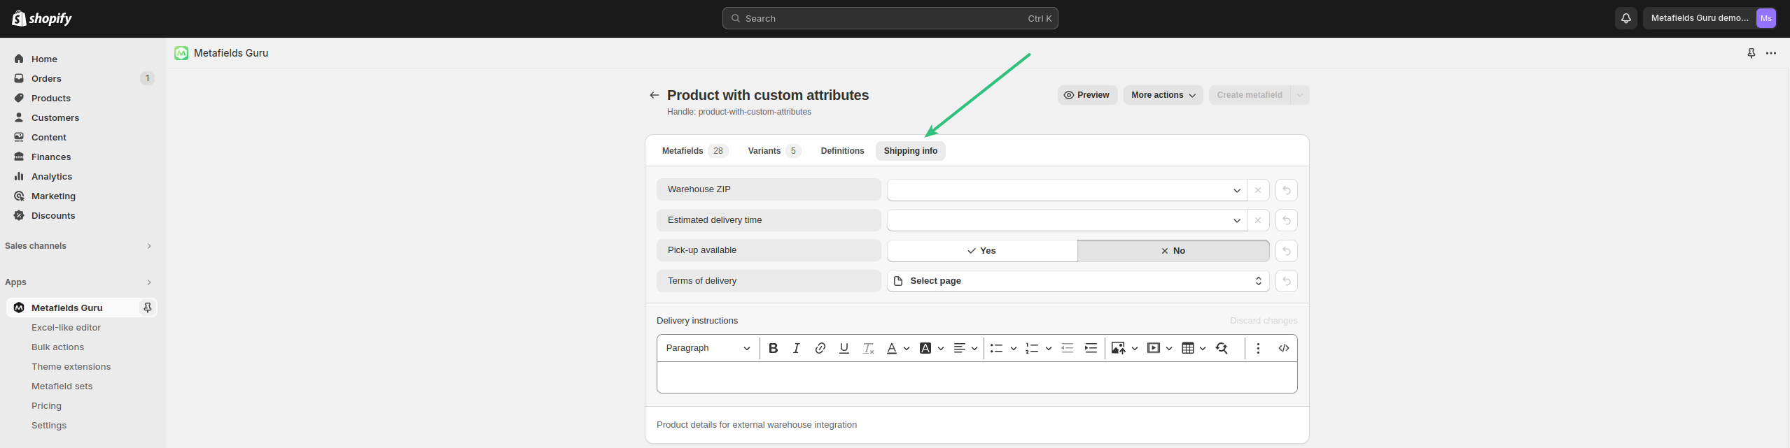This screenshot has height=448, width=1790.
Task: Open the Bulk actions link
Action: [57, 347]
